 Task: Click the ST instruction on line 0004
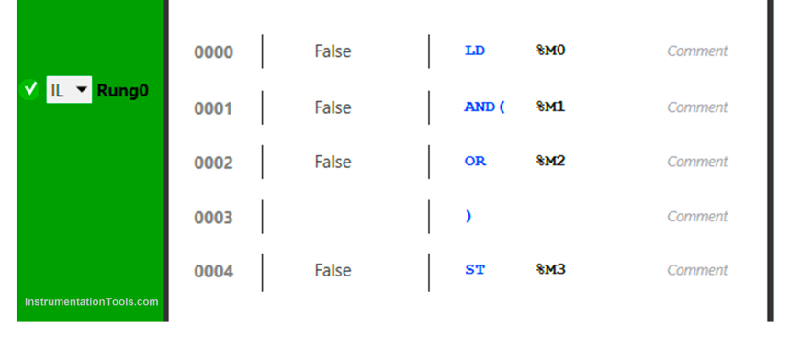click(475, 269)
